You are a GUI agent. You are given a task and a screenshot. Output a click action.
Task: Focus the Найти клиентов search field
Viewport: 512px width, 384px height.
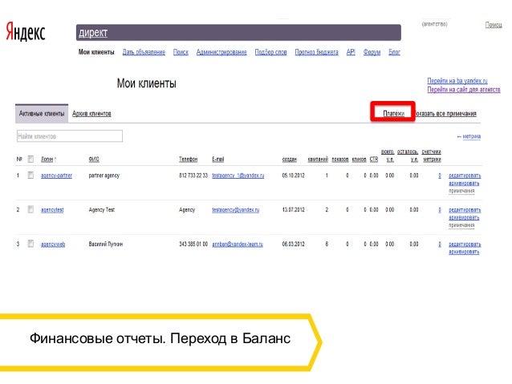click(x=70, y=136)
